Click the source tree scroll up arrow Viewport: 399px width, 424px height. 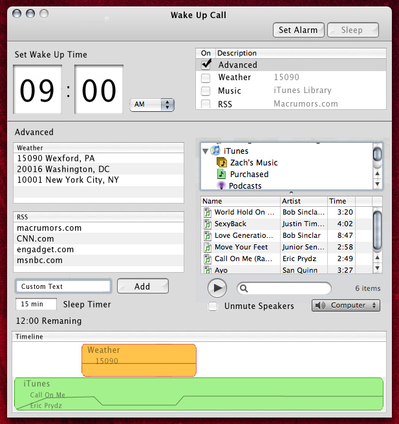[x=378, y=174]
